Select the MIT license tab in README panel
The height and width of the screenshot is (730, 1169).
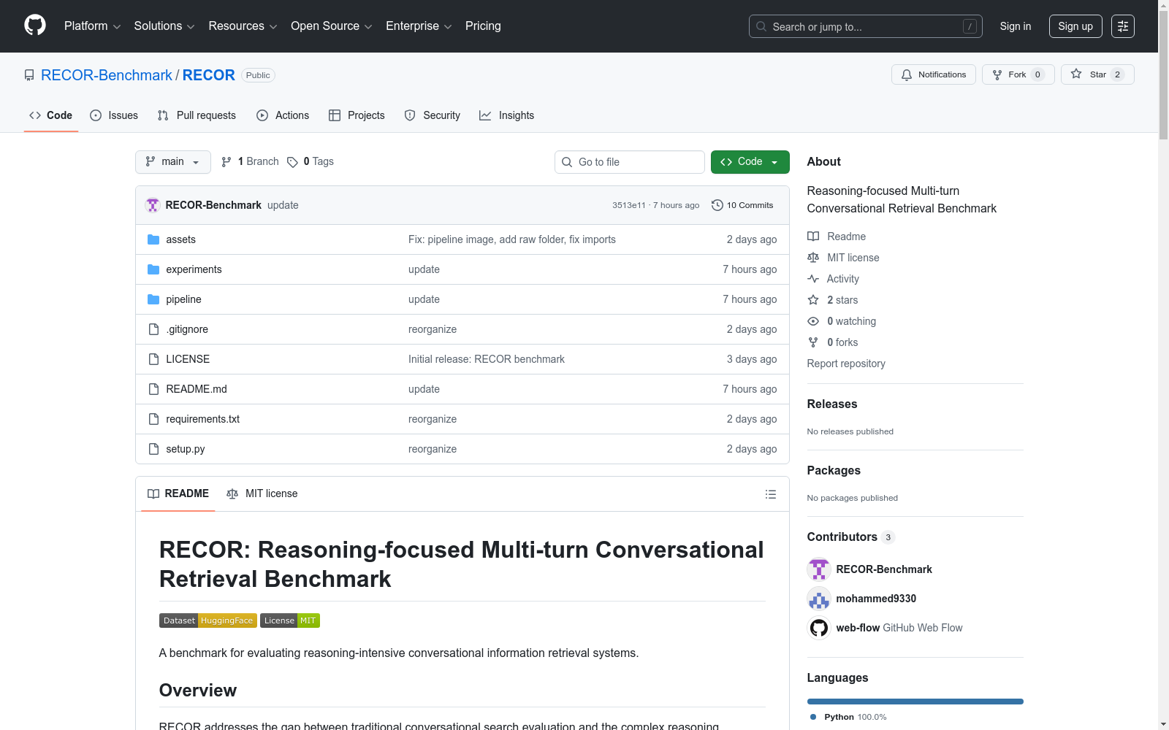[262, 494]
